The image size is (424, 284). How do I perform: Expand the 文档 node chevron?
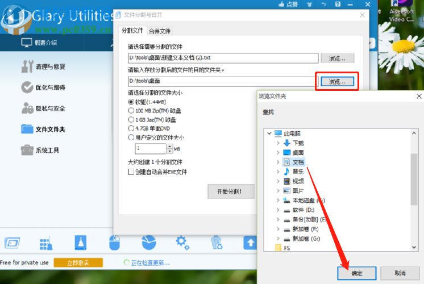(x=278, y=162)
